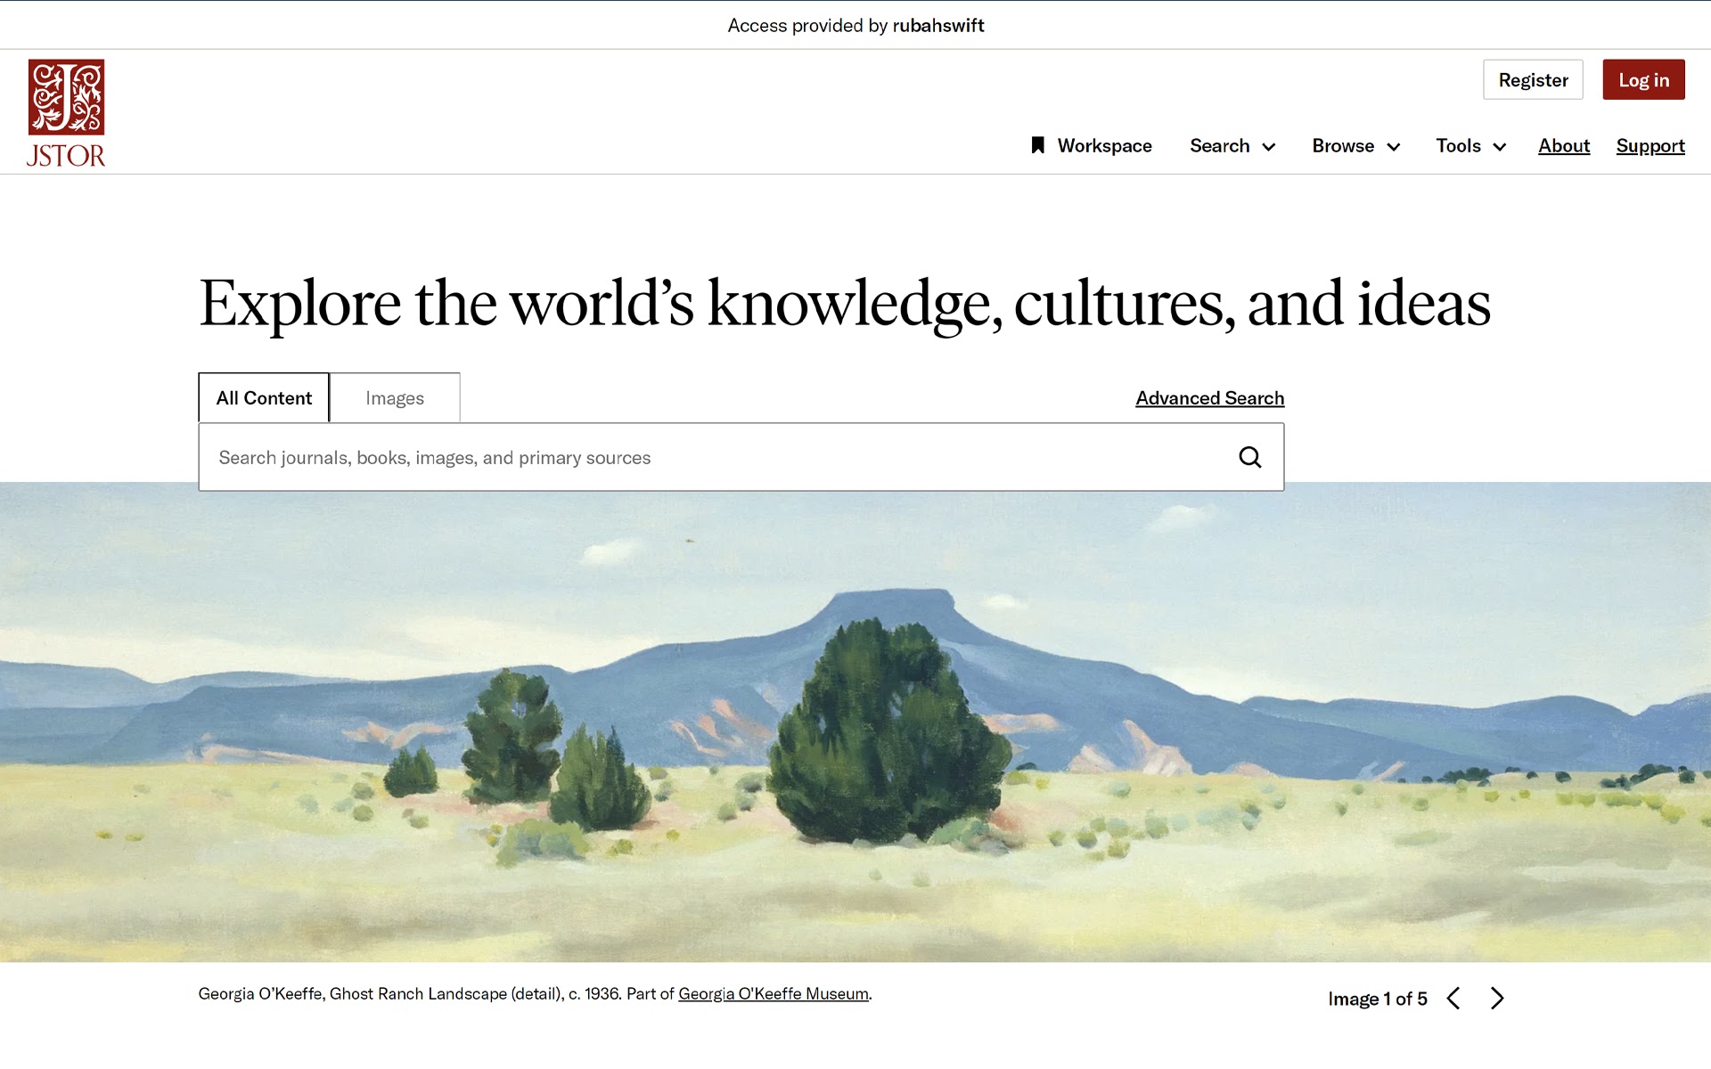Click the 'Explore the world's knowledge' heading

(x=845, y=304)
